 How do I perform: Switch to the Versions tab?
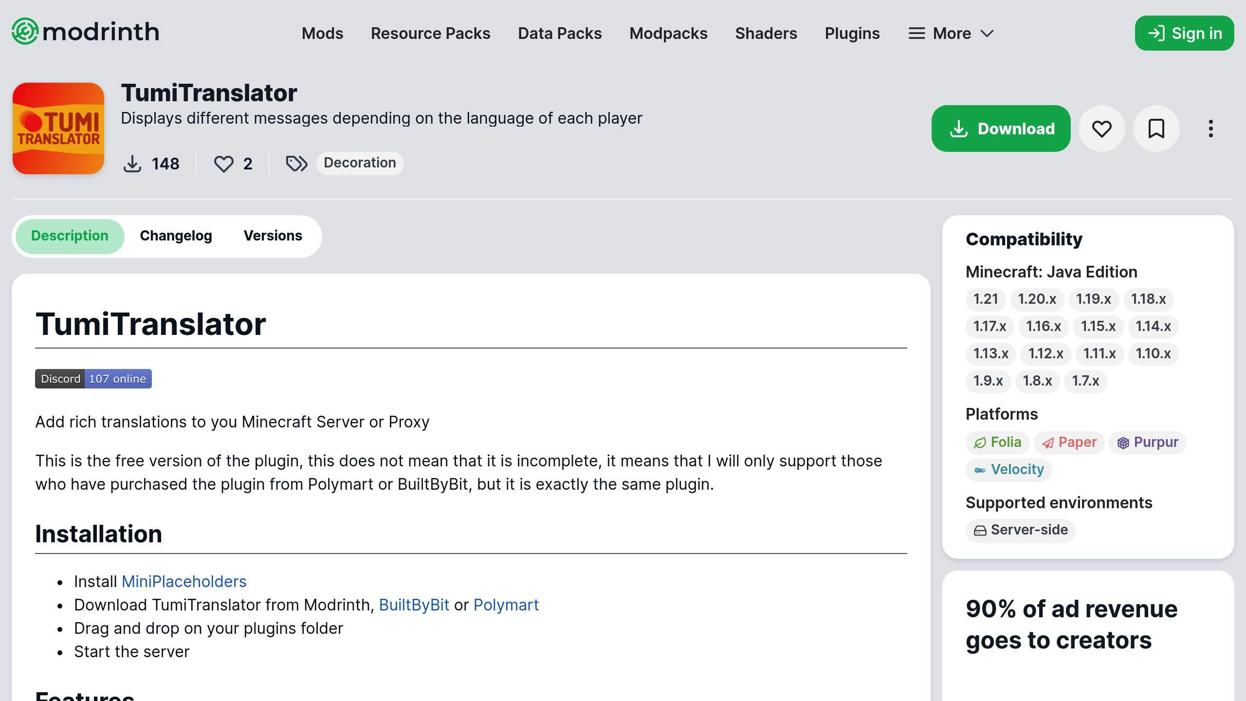[272, 236]
